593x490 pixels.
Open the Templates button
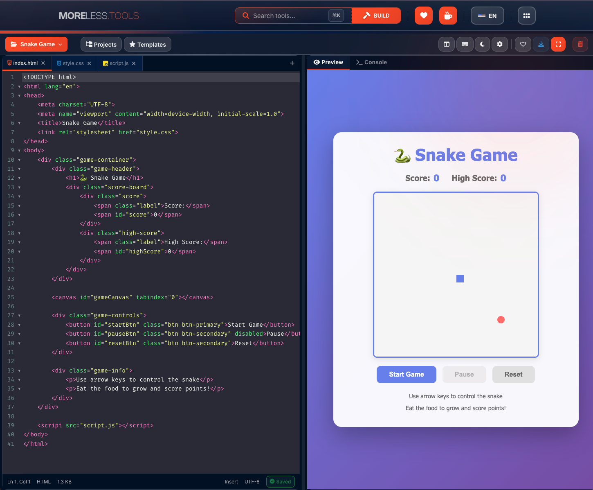(x=148, y=44)
